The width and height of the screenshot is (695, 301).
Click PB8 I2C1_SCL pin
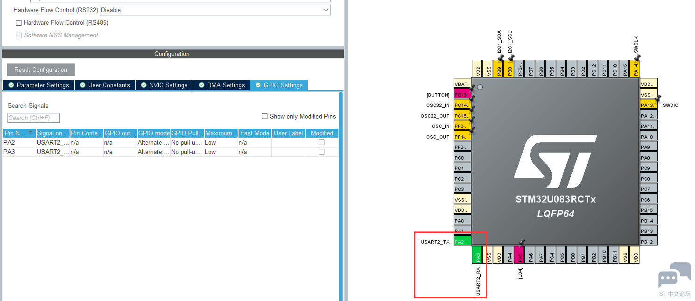tap(509, 68)
